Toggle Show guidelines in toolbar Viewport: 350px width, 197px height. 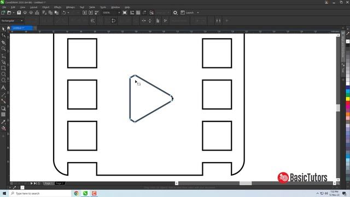click(x=144, y=13)
